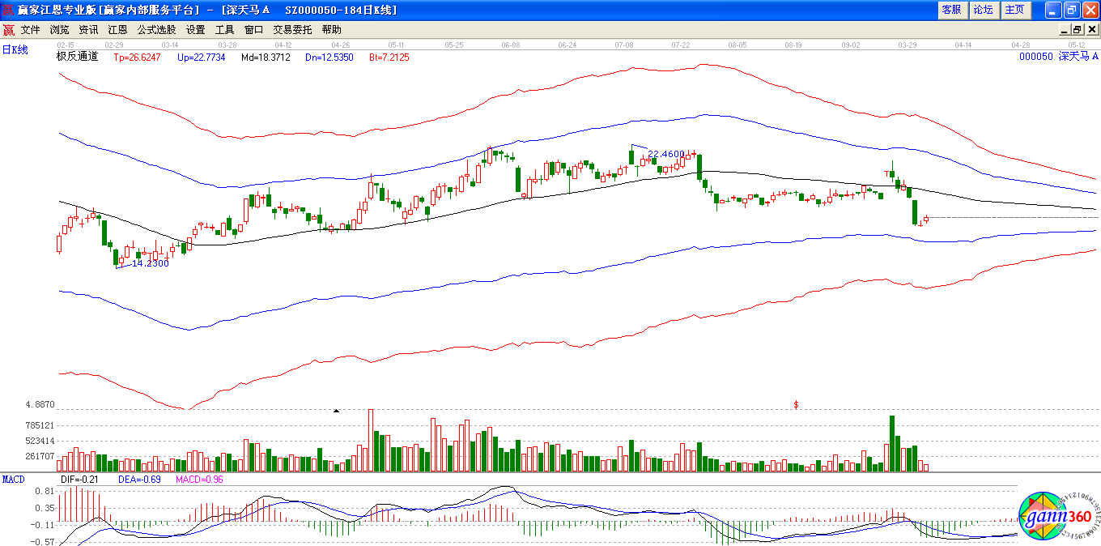Open the 帮助 menu
Screen dimensions: 1101x546
pos(331,30)
